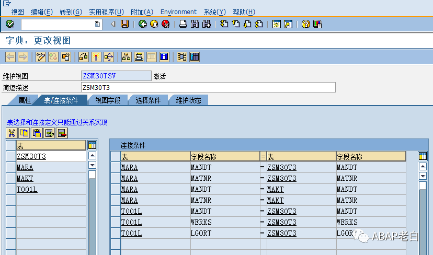Click the Active/Inactive version icon
The width and height of the screenshot is (433, 255).
(x=53, y=57)
